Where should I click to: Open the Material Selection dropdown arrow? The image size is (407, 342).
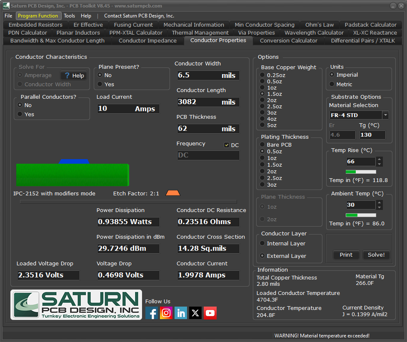pyautogui.click(x=385, y=115)
